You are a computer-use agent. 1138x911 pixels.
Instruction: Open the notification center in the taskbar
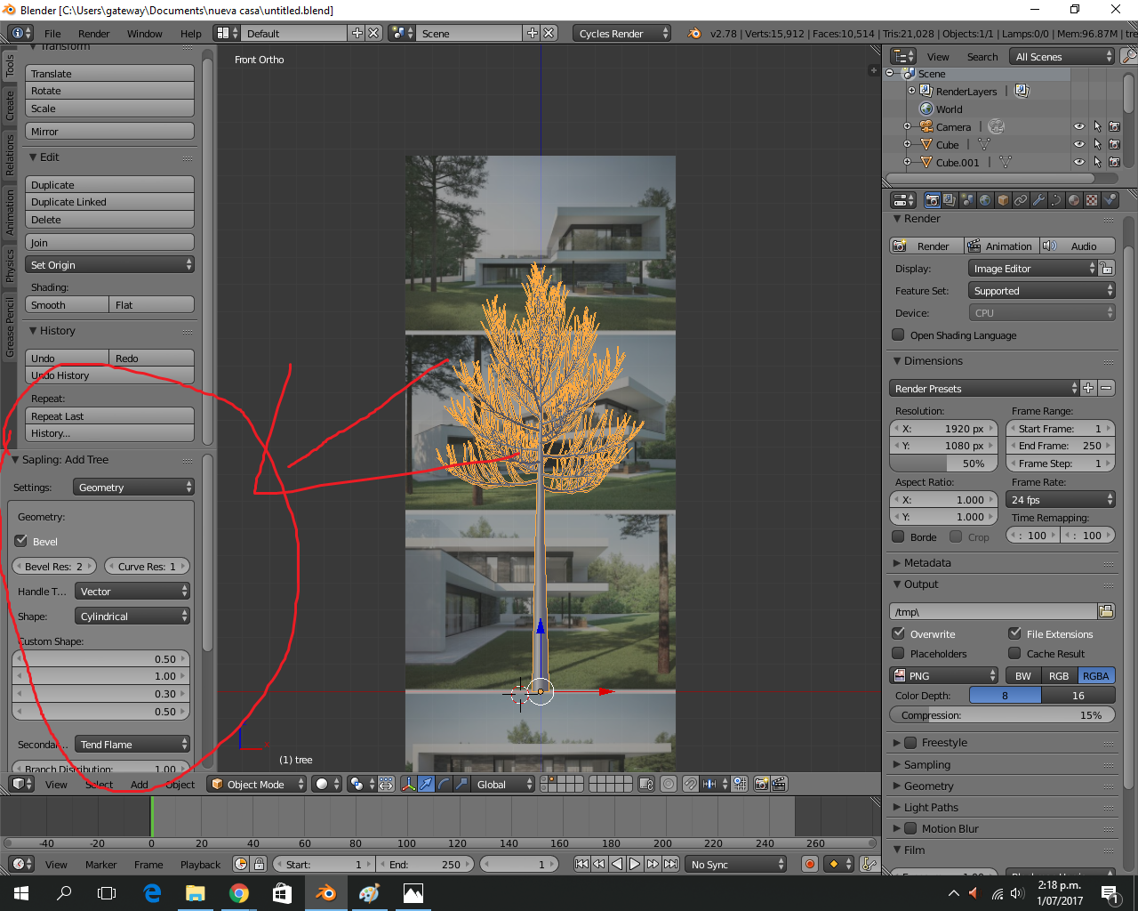[x=1110, y=893]
